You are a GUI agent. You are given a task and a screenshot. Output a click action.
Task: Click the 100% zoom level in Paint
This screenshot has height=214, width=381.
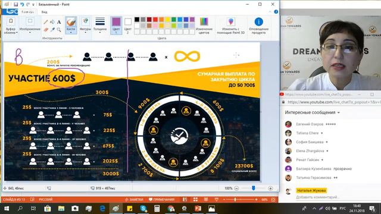pyautogui.click(x=228, y=188)
